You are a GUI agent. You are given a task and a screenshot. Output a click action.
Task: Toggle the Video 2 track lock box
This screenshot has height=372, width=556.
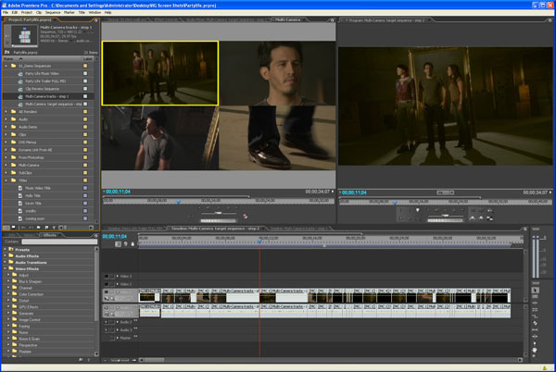click(112, 284)
